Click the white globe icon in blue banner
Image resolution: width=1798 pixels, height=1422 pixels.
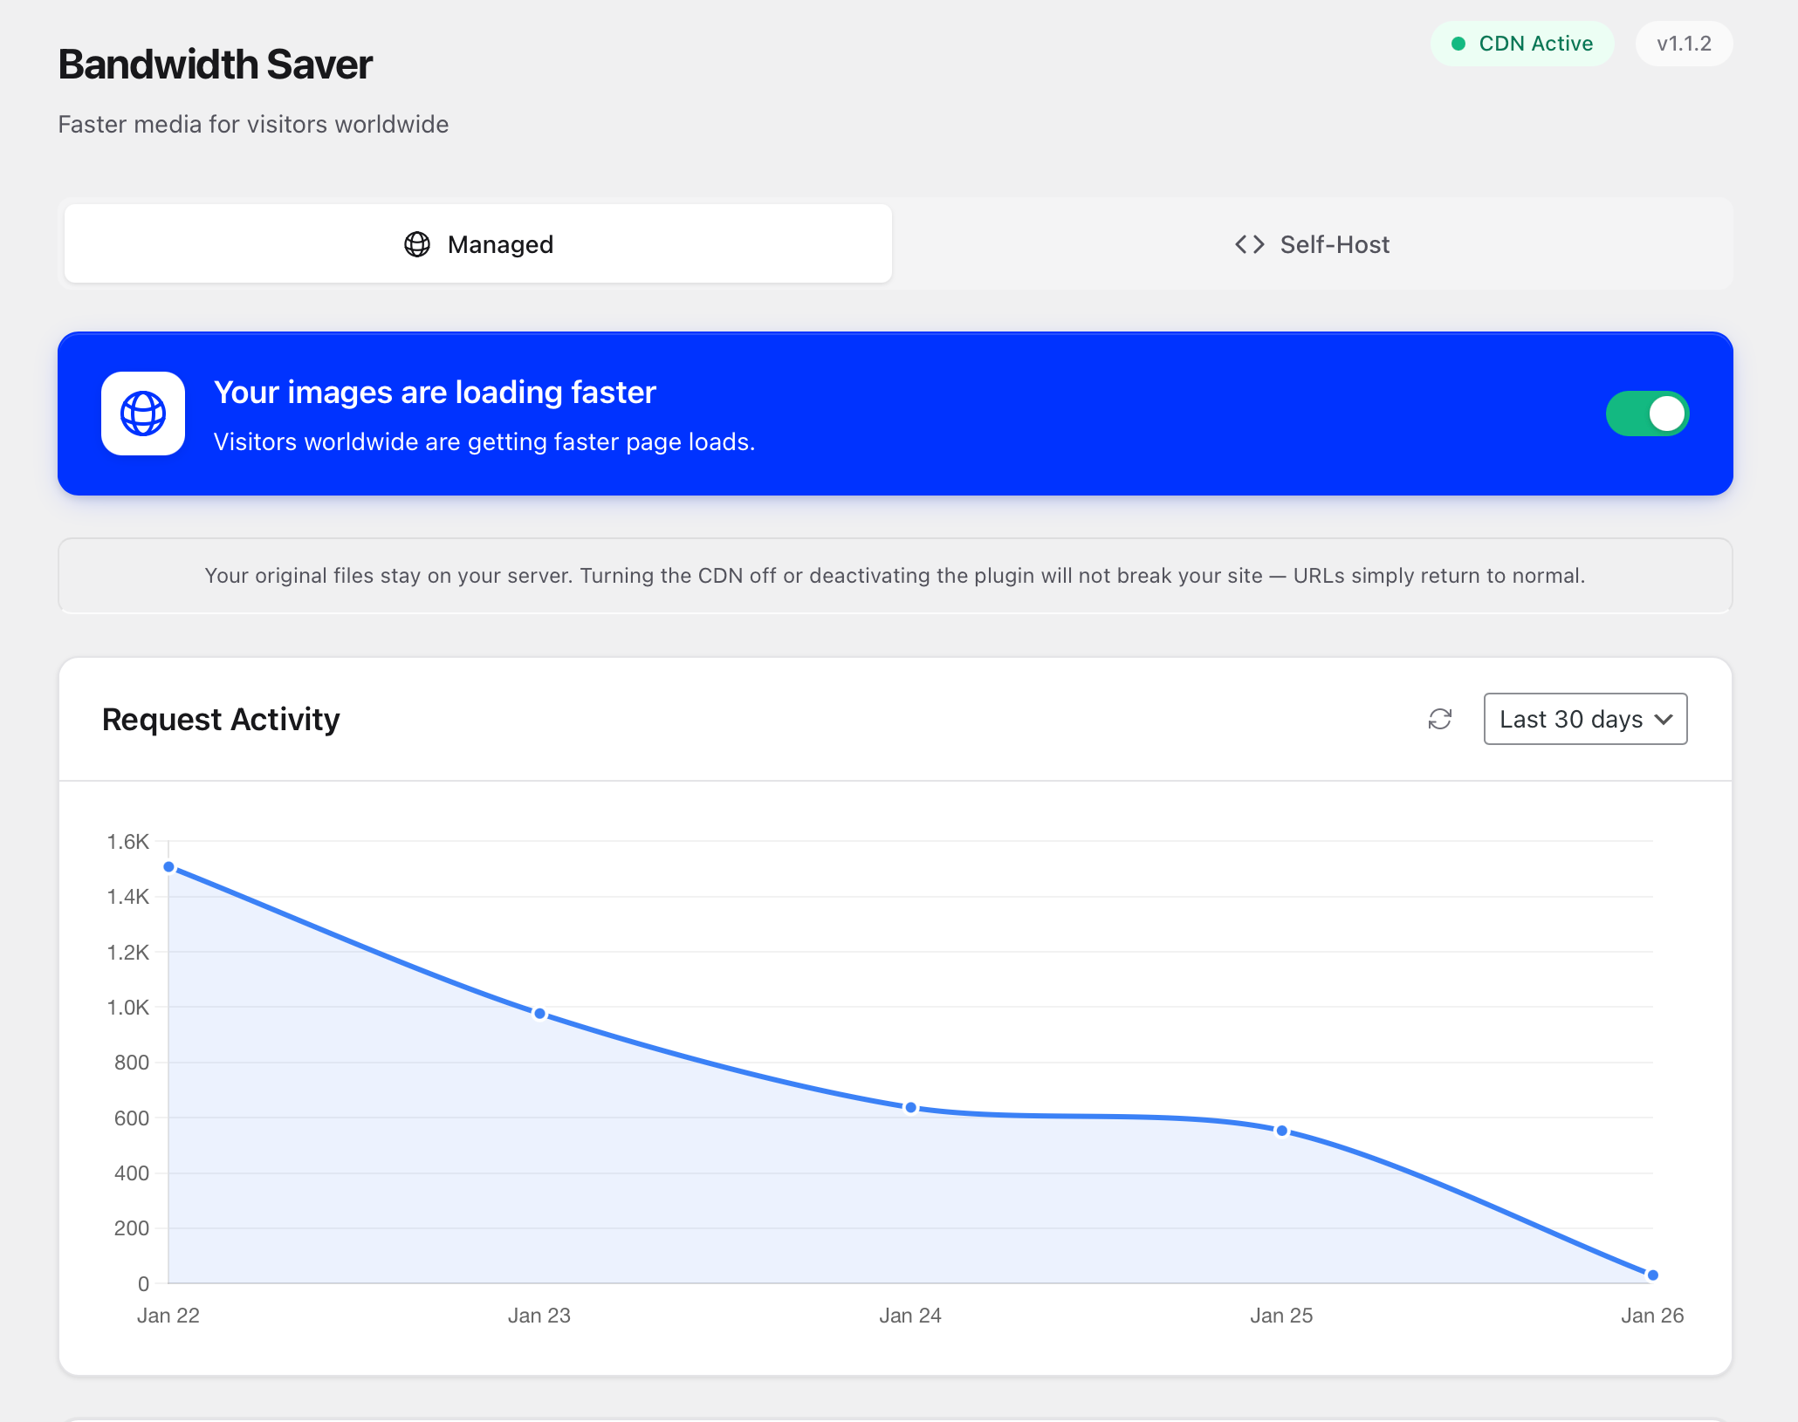pyautogui.click(x=143, y=414)
